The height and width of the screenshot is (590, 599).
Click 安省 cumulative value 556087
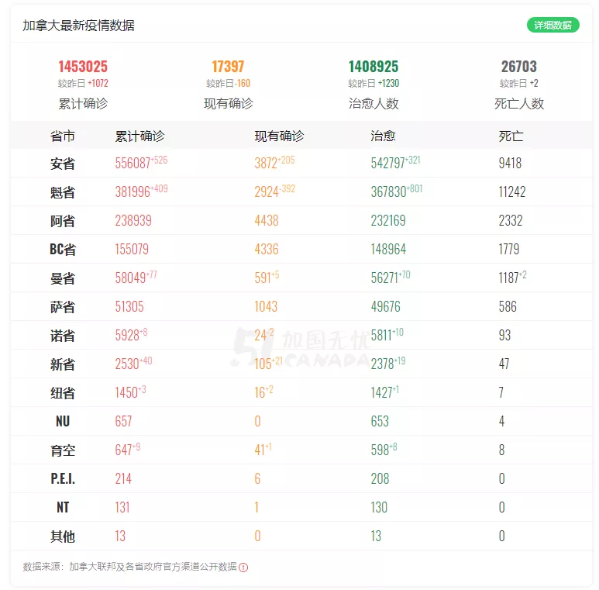[x=133, y=163]
